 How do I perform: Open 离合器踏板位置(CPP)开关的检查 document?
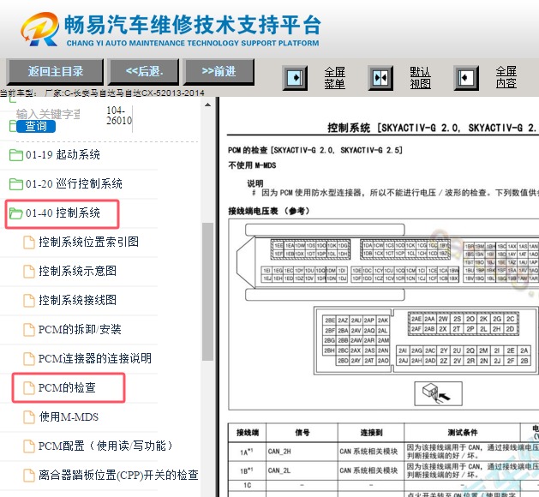pos(118,475)
